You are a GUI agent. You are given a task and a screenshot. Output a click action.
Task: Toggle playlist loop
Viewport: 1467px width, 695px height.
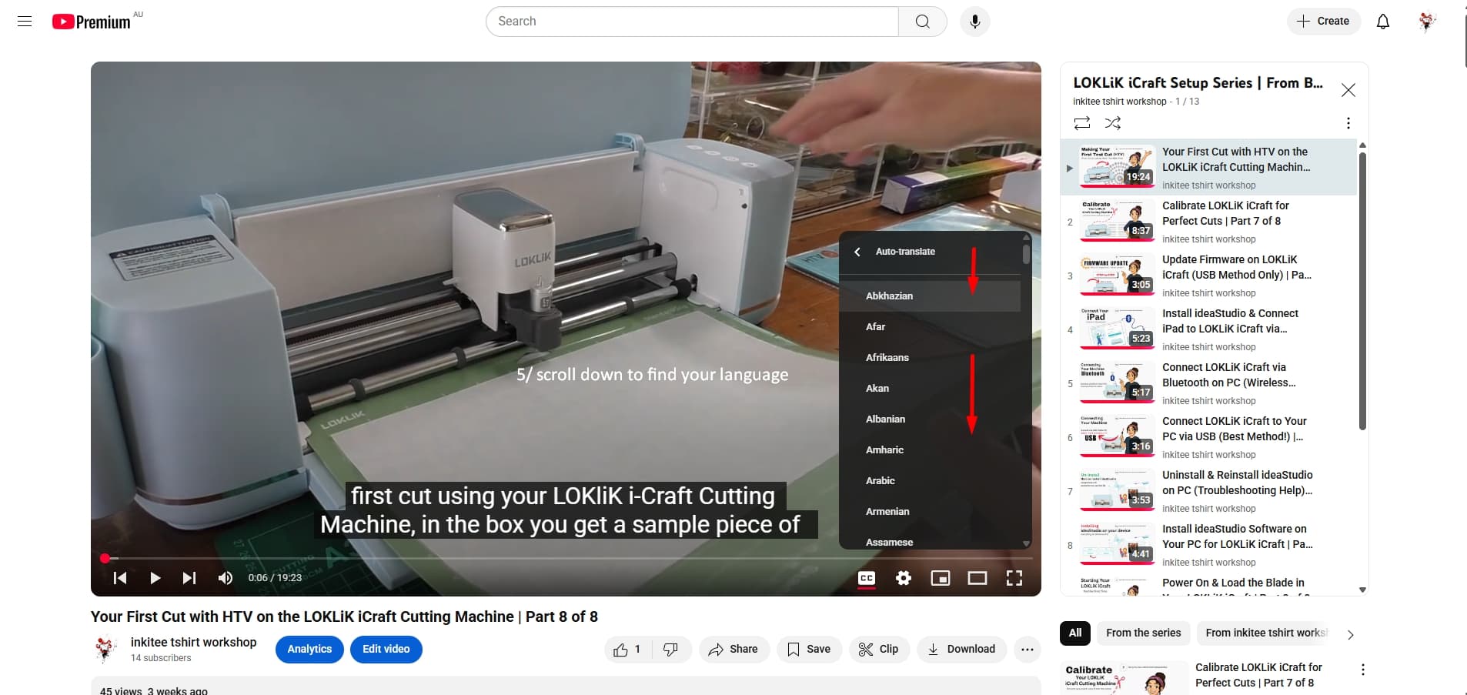[1081, 123]
